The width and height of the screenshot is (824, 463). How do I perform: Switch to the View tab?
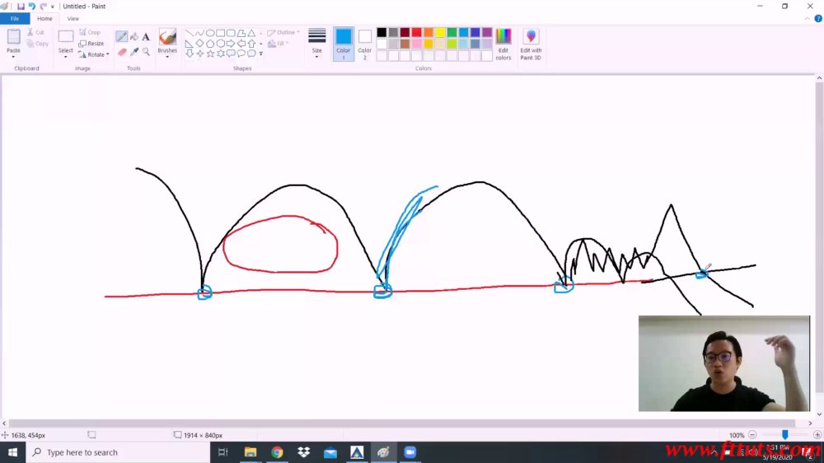(x=73, y=18)
